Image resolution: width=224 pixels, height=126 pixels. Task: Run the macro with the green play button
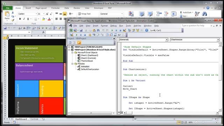112,30
